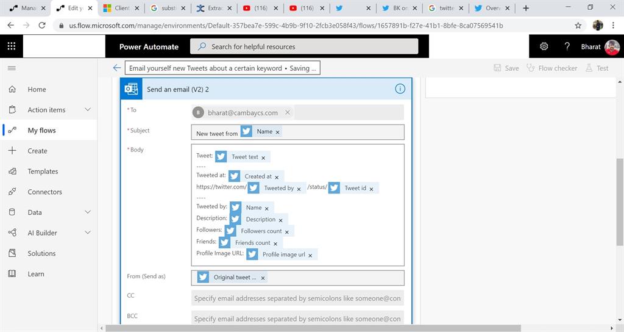Image resolution: width=624 pixels, height=332 pixels.
Task: Run the Flow checker
Action: (x=551, y=68)
